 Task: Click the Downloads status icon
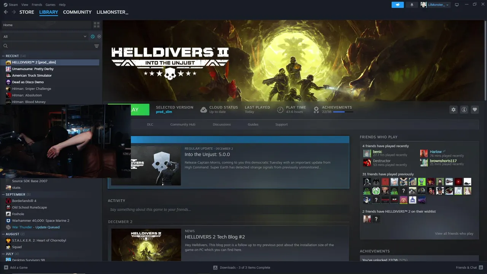pyautogui.click(x=215, y=268)
